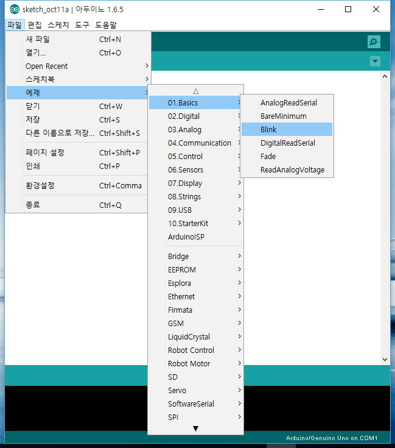Expand the 01.Basics examples category
Viewport: 395px width, 448px height.
tap(195, 102)
